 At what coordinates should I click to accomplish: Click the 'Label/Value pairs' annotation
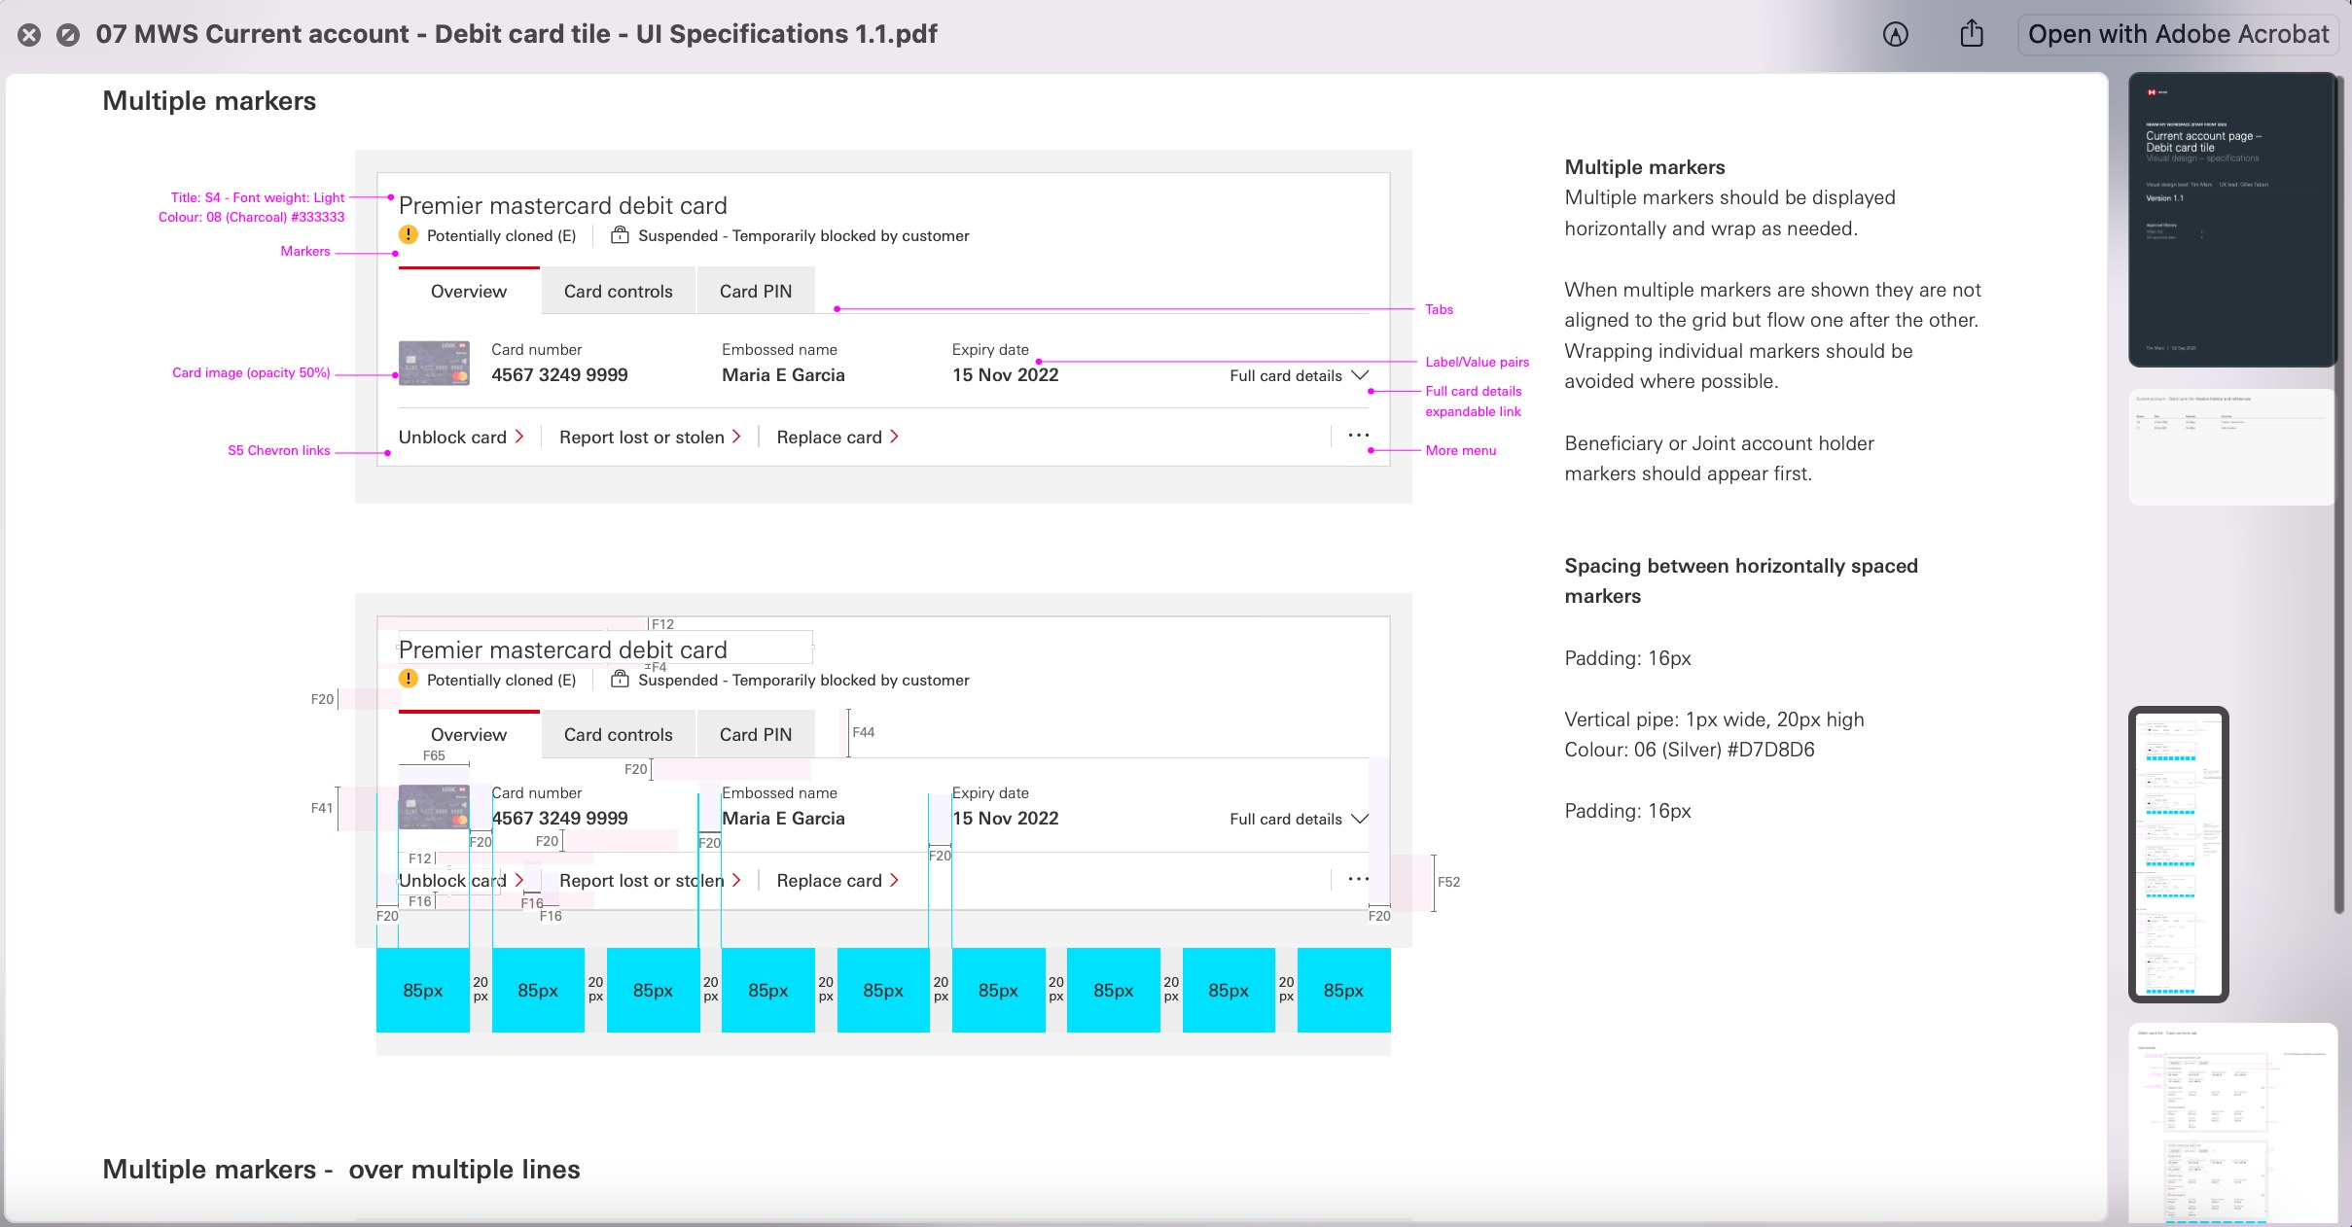click(1477, 362)
